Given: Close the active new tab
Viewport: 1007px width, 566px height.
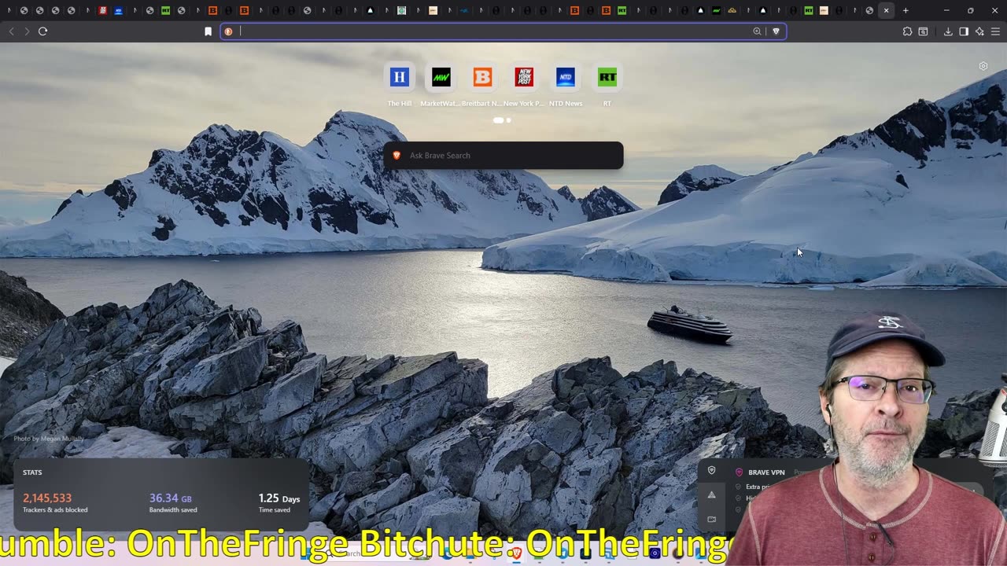Looking at the screenshot, I should 886,10.
